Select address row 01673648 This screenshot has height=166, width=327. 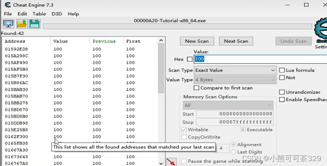point(80,156)
